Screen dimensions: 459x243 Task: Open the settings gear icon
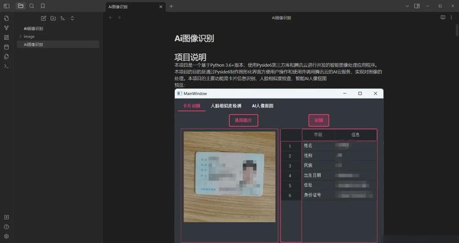pyautogui.click(x=6, y=236)
